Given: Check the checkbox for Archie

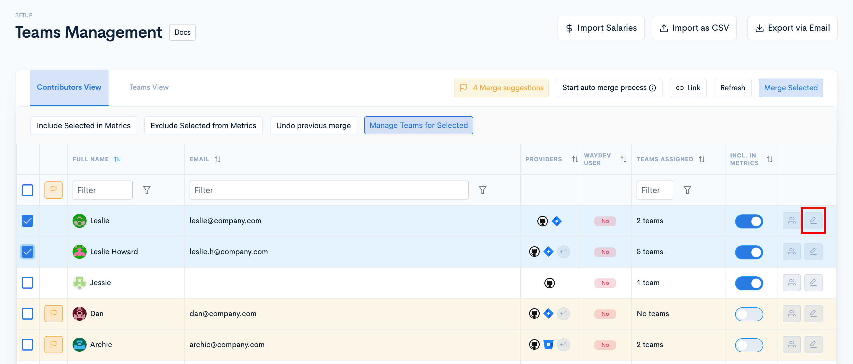Looking at the screenshot, I should [27, 345].
